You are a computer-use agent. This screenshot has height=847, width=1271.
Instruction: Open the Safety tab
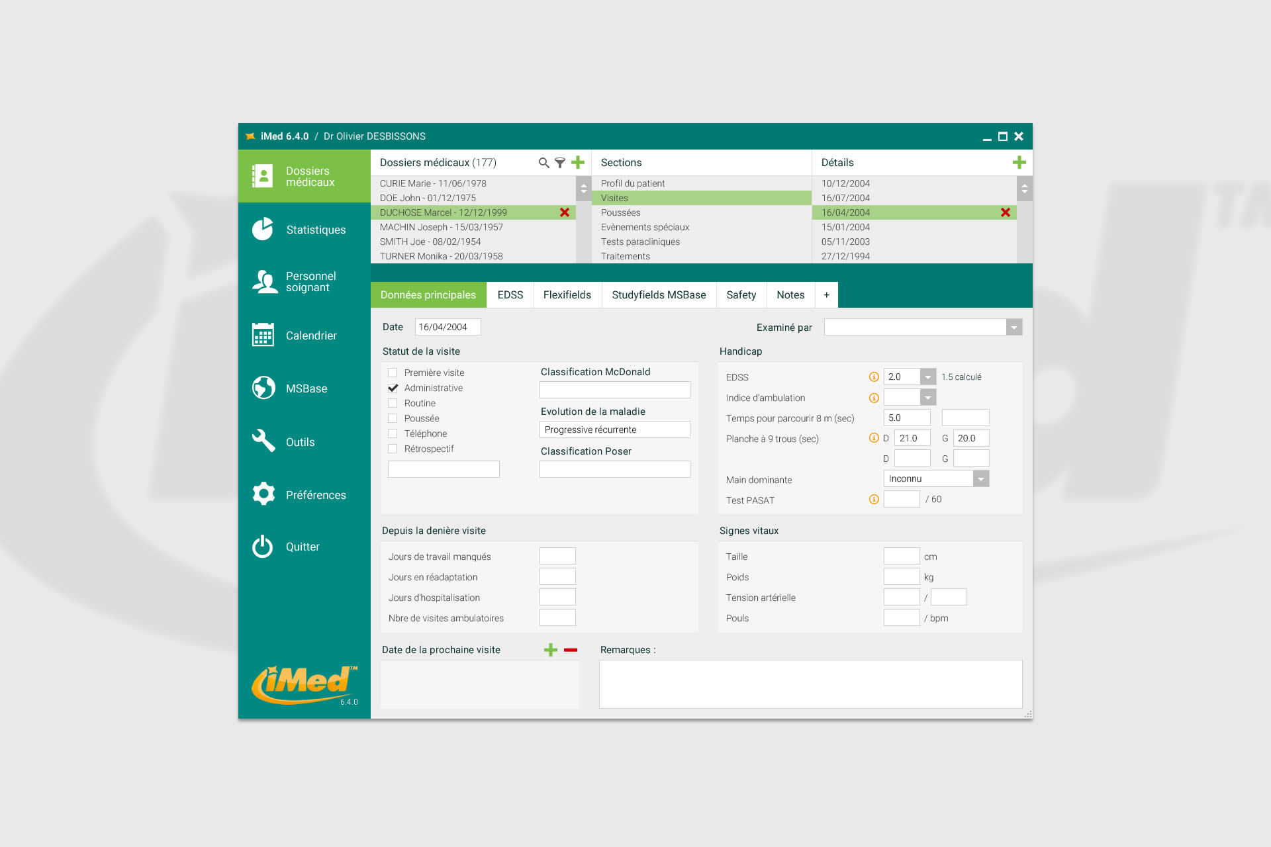(741, 295)
